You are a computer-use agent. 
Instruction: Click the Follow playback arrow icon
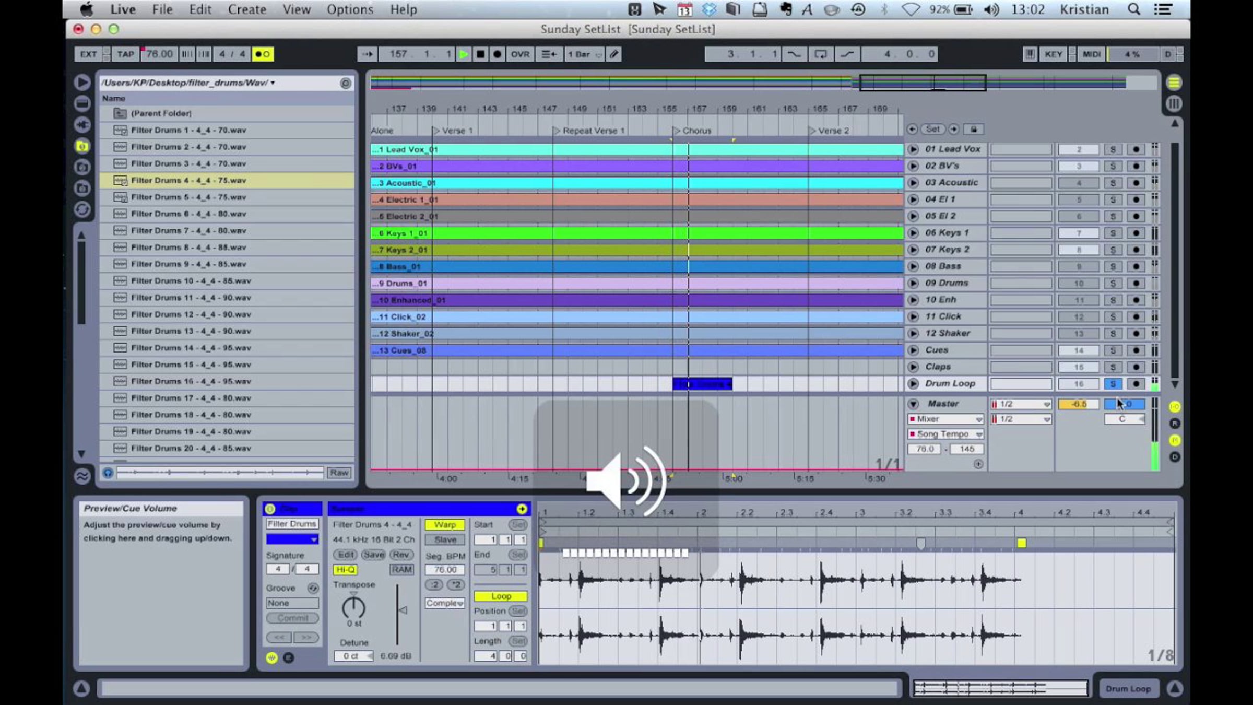pos(367,54)
